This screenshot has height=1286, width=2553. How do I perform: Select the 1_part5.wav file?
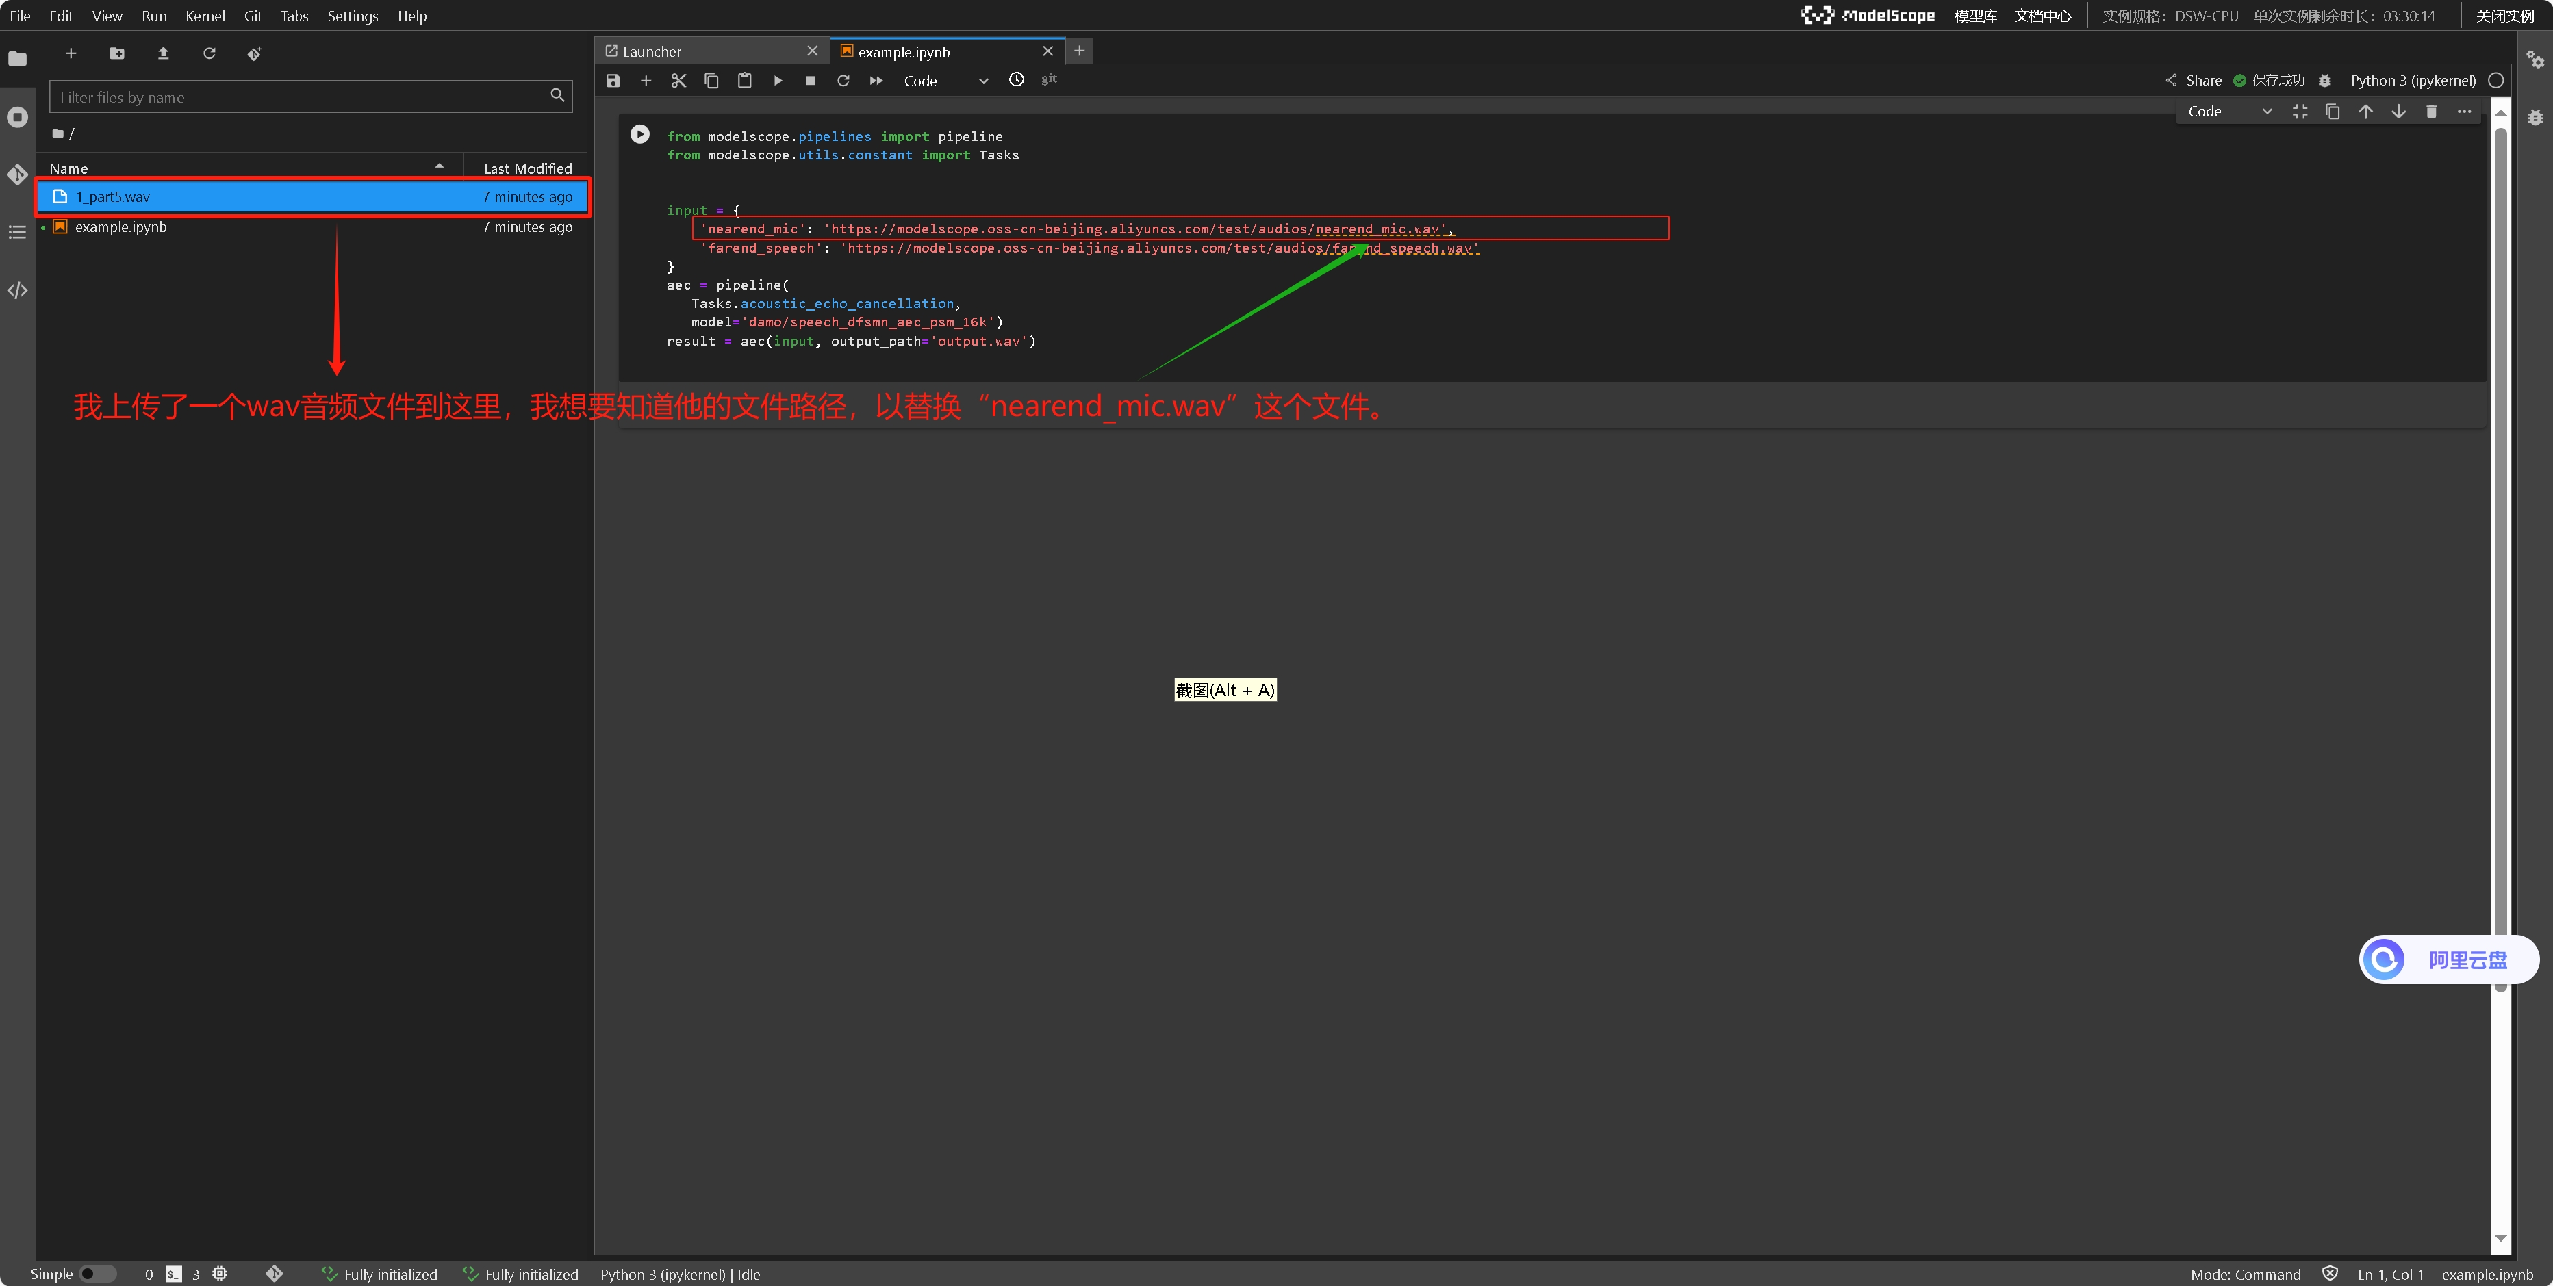[x=312, y=197]
